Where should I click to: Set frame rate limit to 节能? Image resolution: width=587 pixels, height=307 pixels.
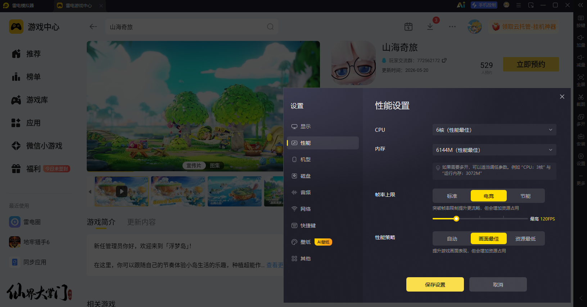point(525,196)
